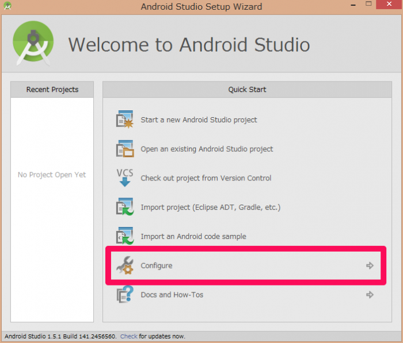The height and width of the screenshot is (343, 403).
Task: Click the open existing project folder icon
Action: [x=125, y=149]
